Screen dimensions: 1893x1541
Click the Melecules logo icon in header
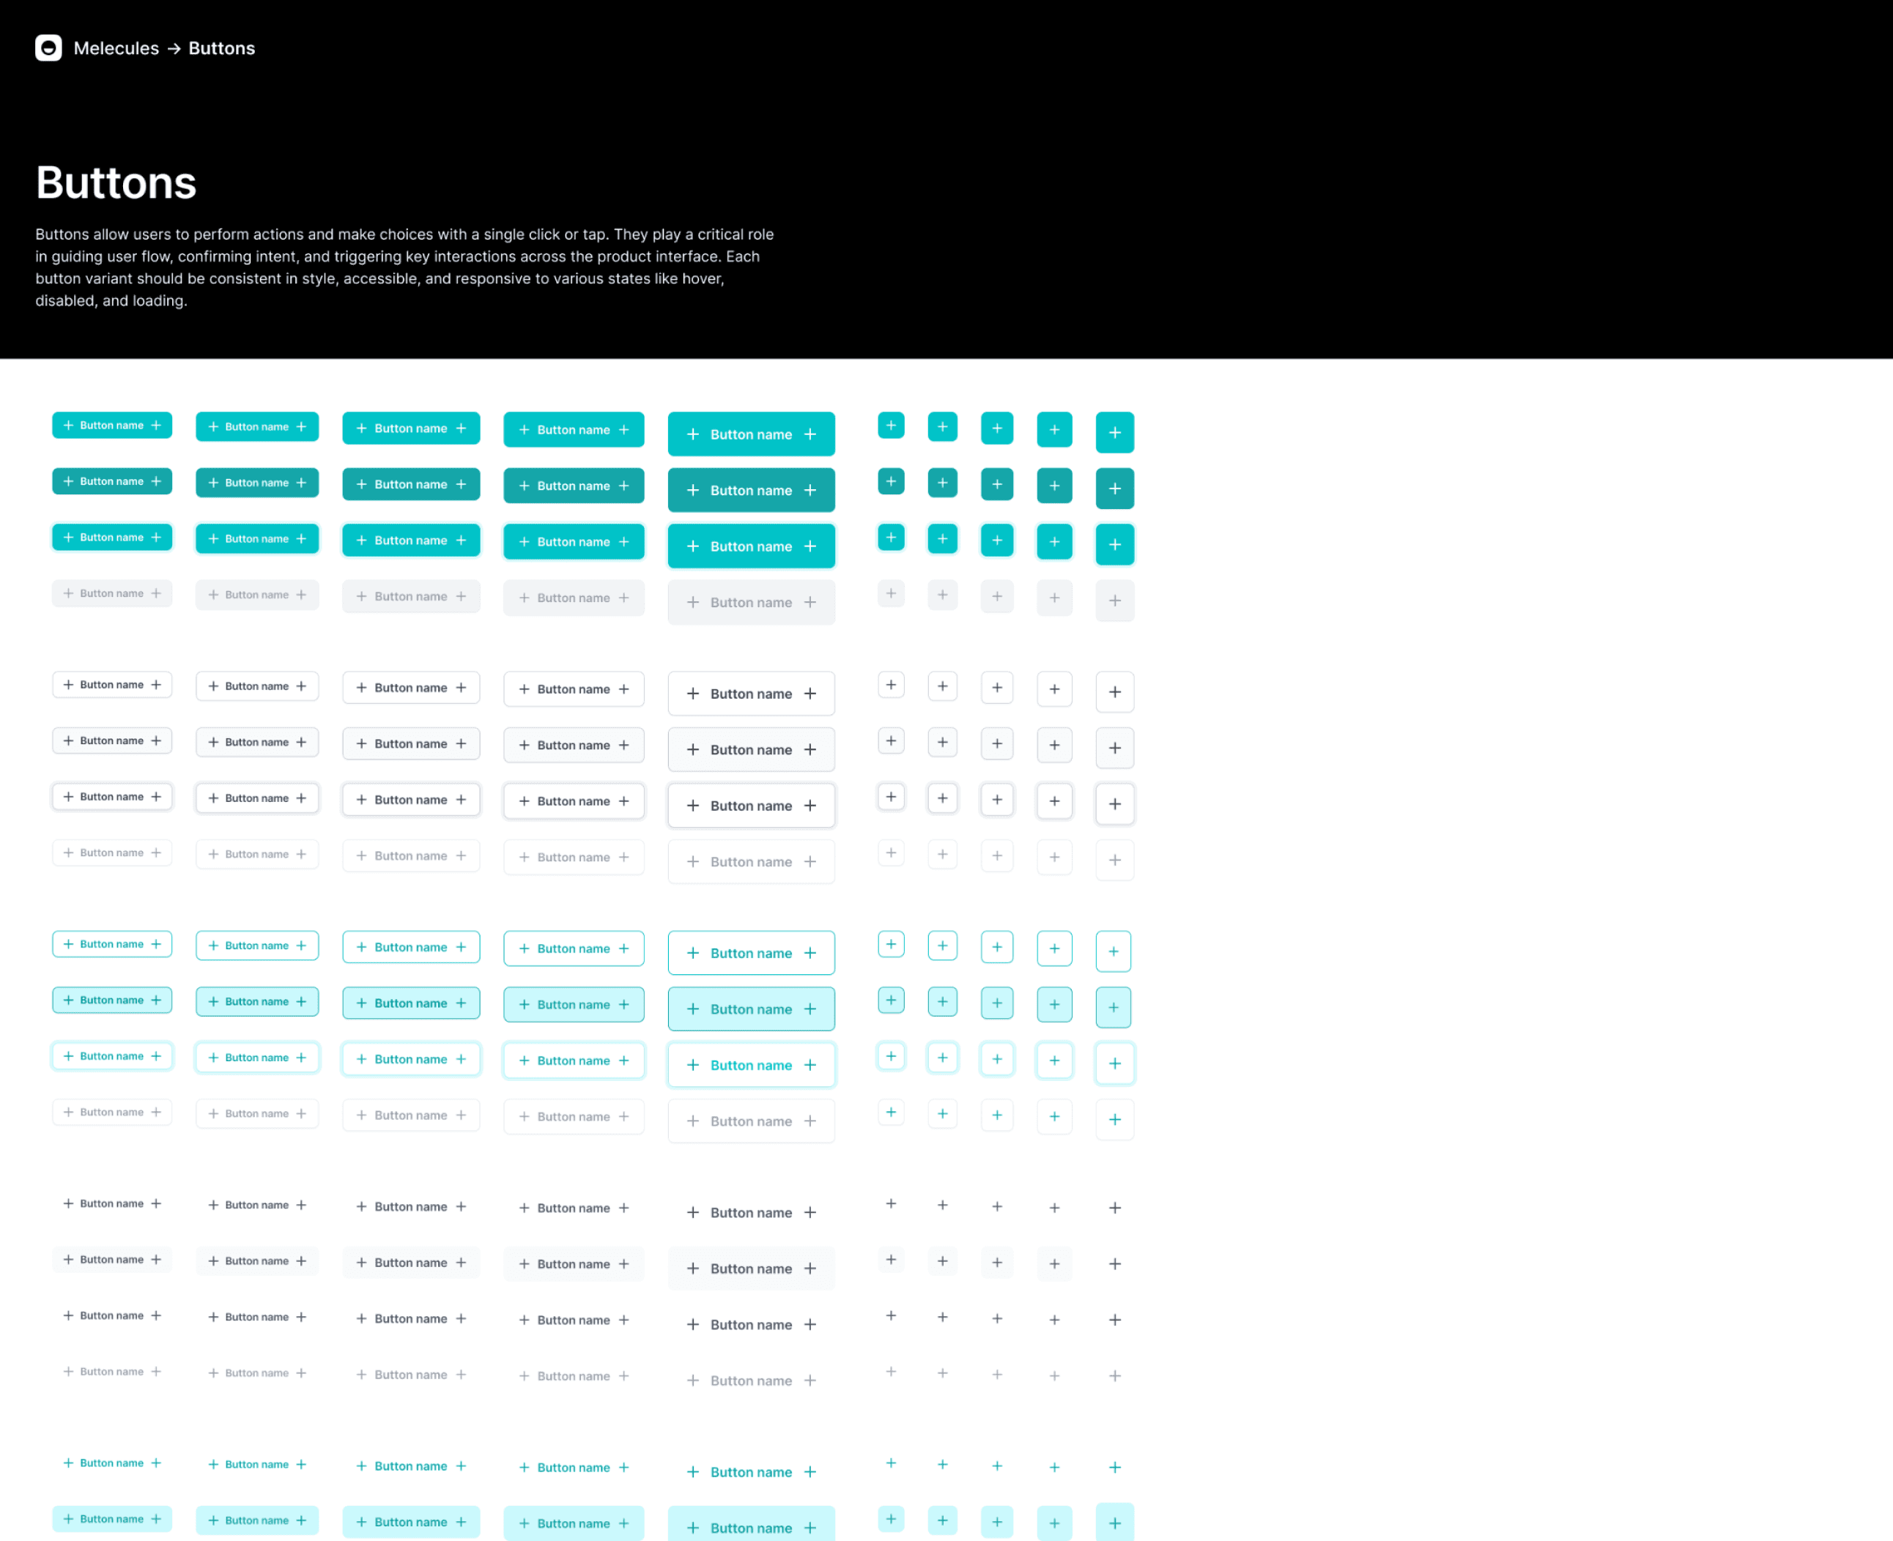[x=48, y=48]
